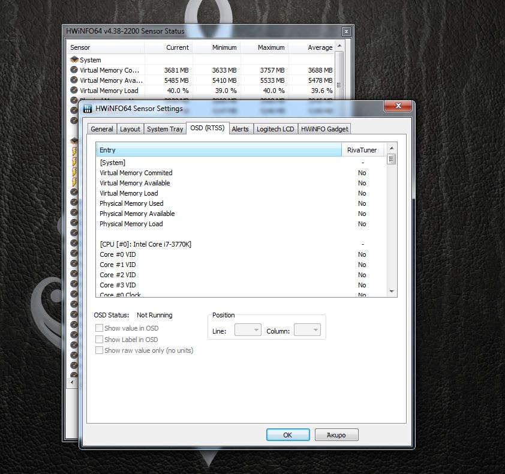The height and width of the screenshot is (474, 505).
Task: Enable Show Label in OSD
Action: (99, 340)
